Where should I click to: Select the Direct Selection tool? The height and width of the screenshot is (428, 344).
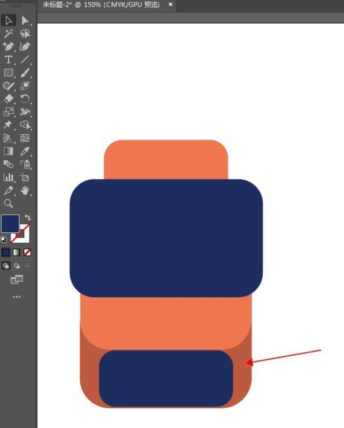(25, 20)
